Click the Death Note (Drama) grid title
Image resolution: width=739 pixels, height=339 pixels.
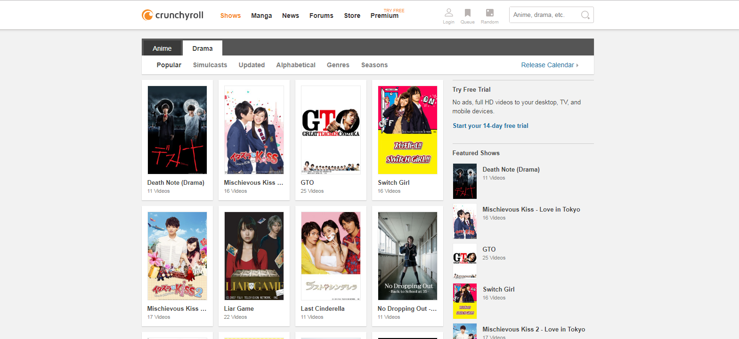pos(176,182)
